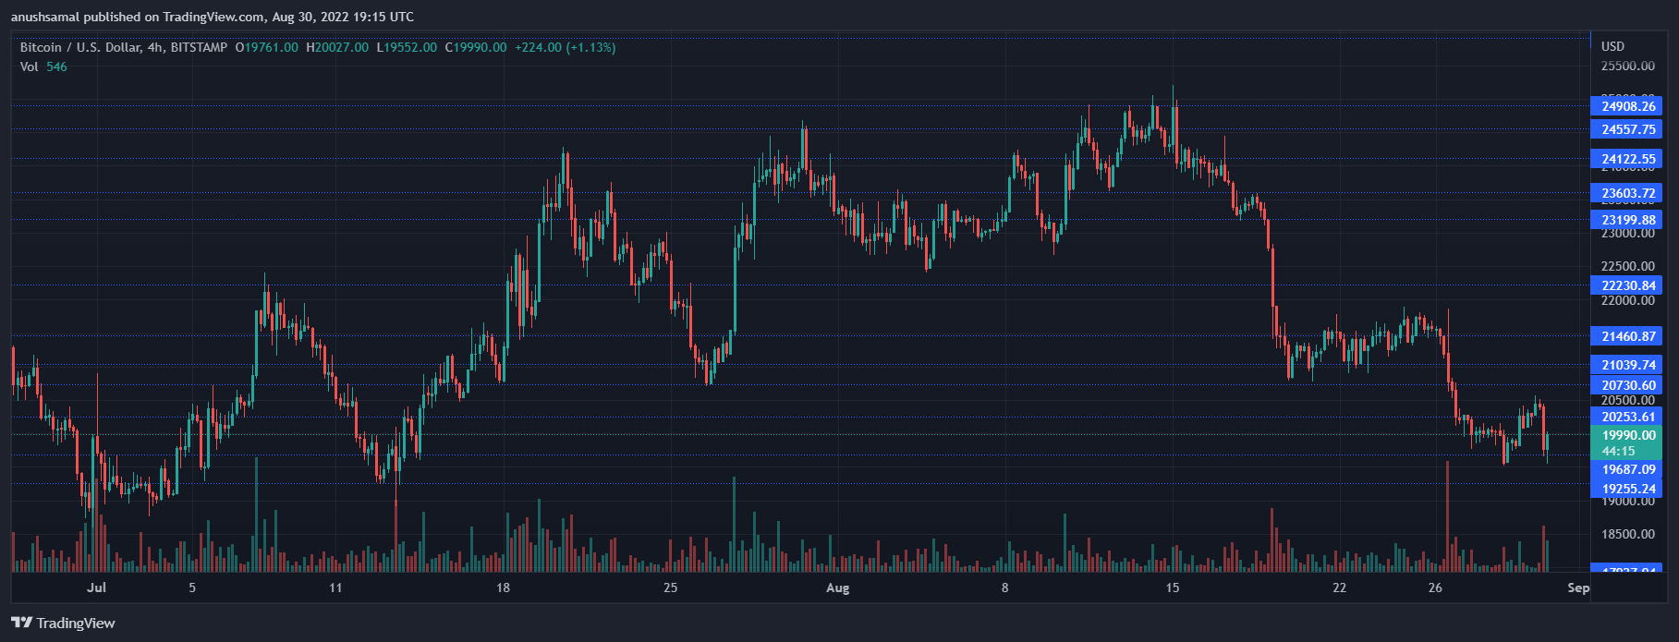Click the 44:15 candle countdown timer
1679x642 pixels.
pos(1618,452)
